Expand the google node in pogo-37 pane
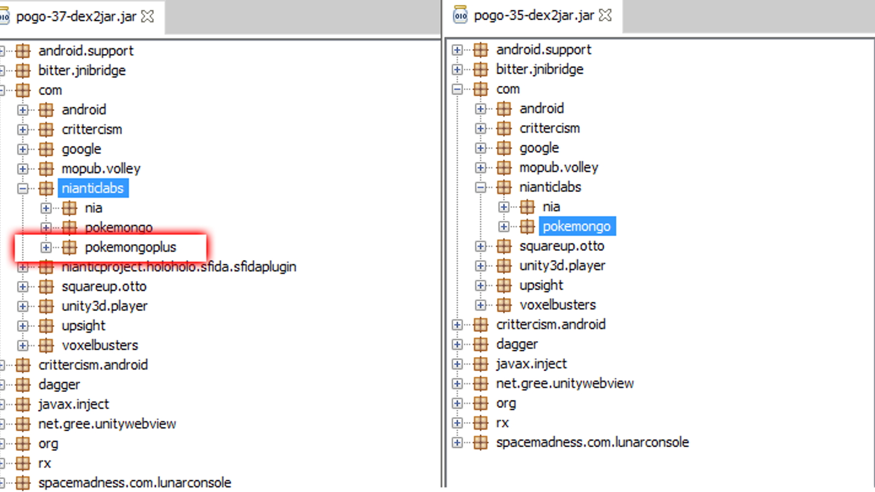Viewport: 875px width, 492px height. 22,149
